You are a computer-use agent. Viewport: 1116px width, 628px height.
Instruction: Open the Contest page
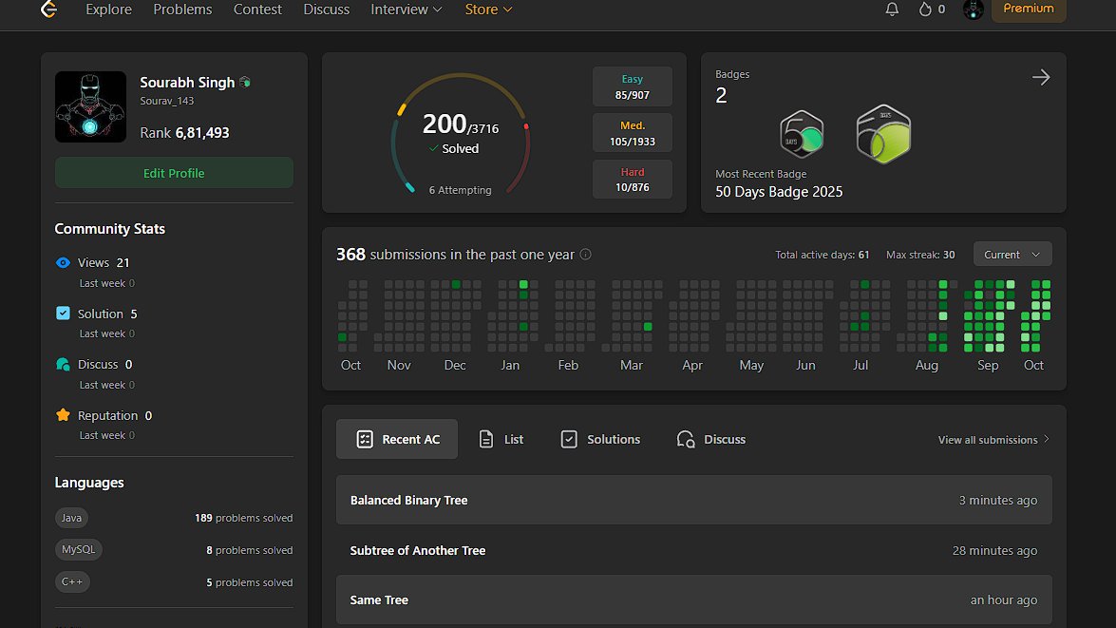click(x=257, y=10)
